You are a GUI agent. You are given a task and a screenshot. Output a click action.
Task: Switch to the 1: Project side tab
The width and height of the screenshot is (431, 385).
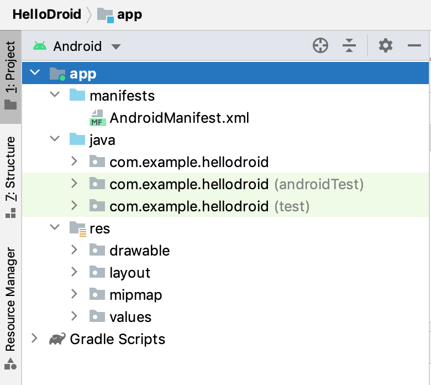(x=10, y=77)
